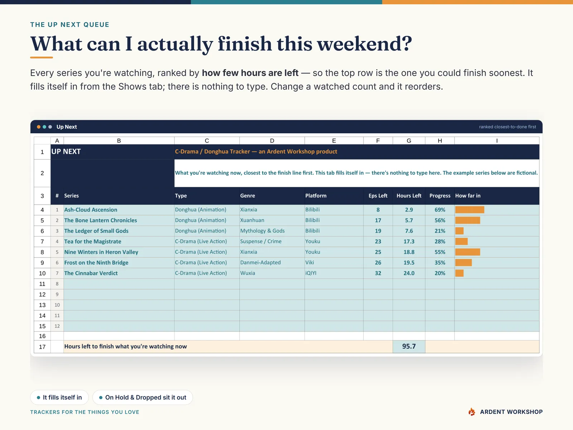Select 'On Hold & Dropped sit it out' pill
Image resolution: width=573 pixels, height=430 pixels.
tap(143, 397)
